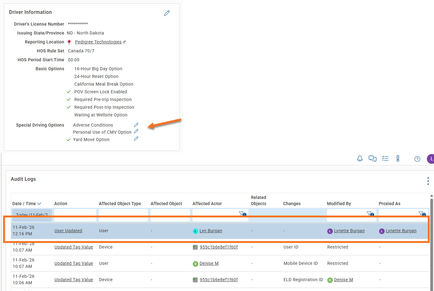Click the Proxied As column filter icon
The image size is (434, 291).
pos(422,213)
